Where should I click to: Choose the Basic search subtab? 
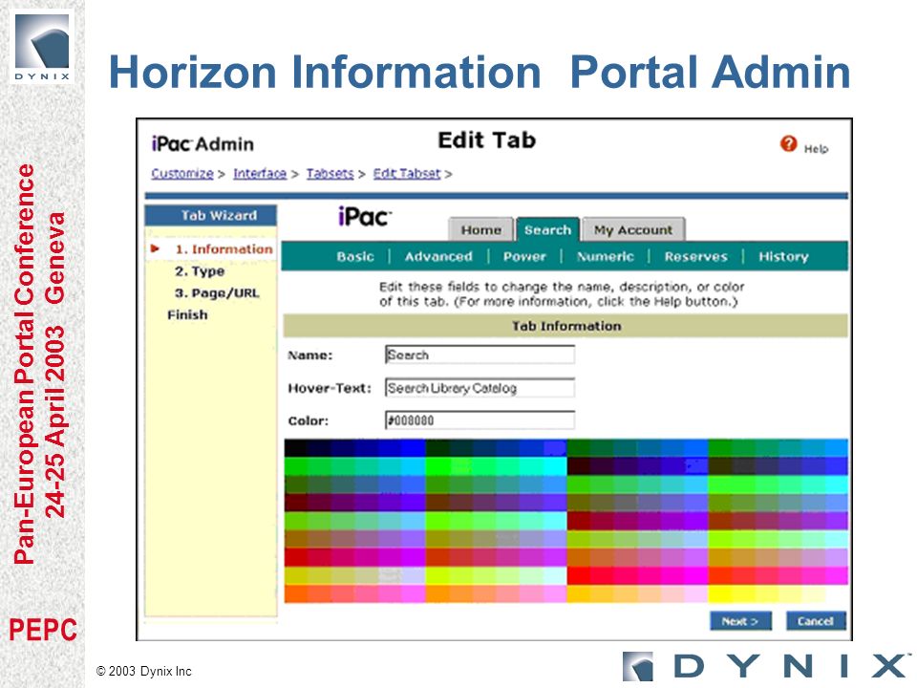(355, 256)
